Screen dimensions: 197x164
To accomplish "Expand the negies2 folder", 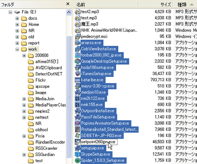I will (24, 111).
